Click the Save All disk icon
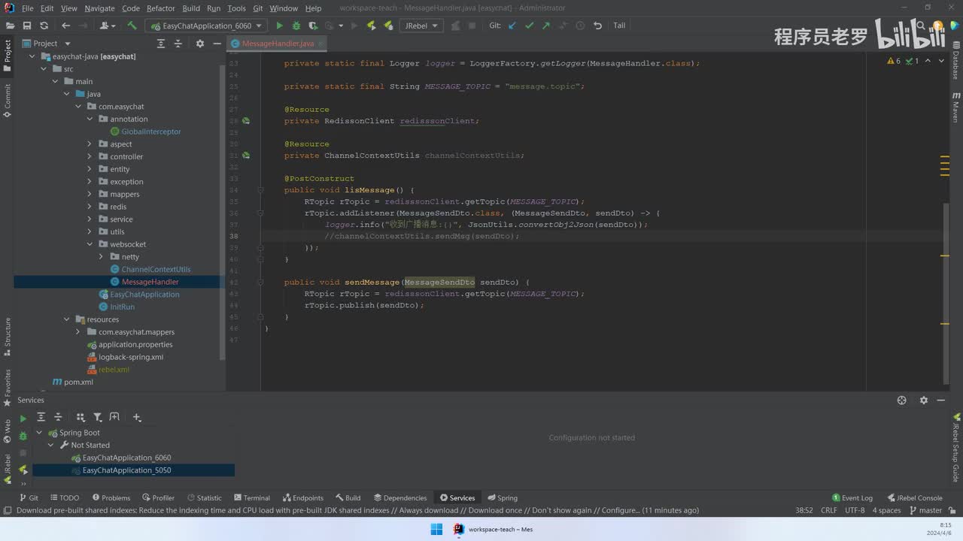This screenshot has height=541, width=963. [27, 26]
